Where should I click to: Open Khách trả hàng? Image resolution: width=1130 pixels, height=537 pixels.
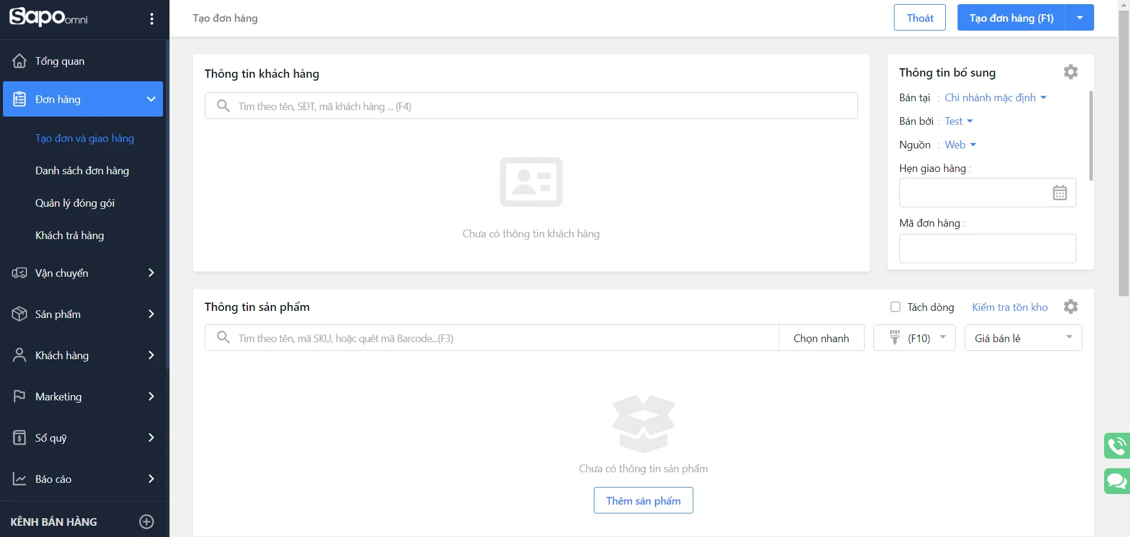point(69,236)
